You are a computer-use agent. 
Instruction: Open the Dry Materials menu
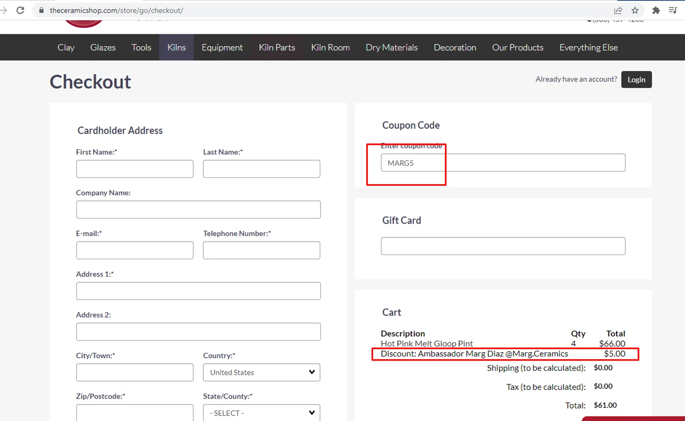coord(391,48)
